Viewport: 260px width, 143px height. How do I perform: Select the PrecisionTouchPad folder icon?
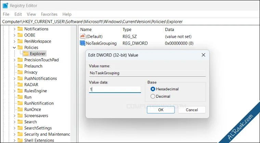coord(20,60)
